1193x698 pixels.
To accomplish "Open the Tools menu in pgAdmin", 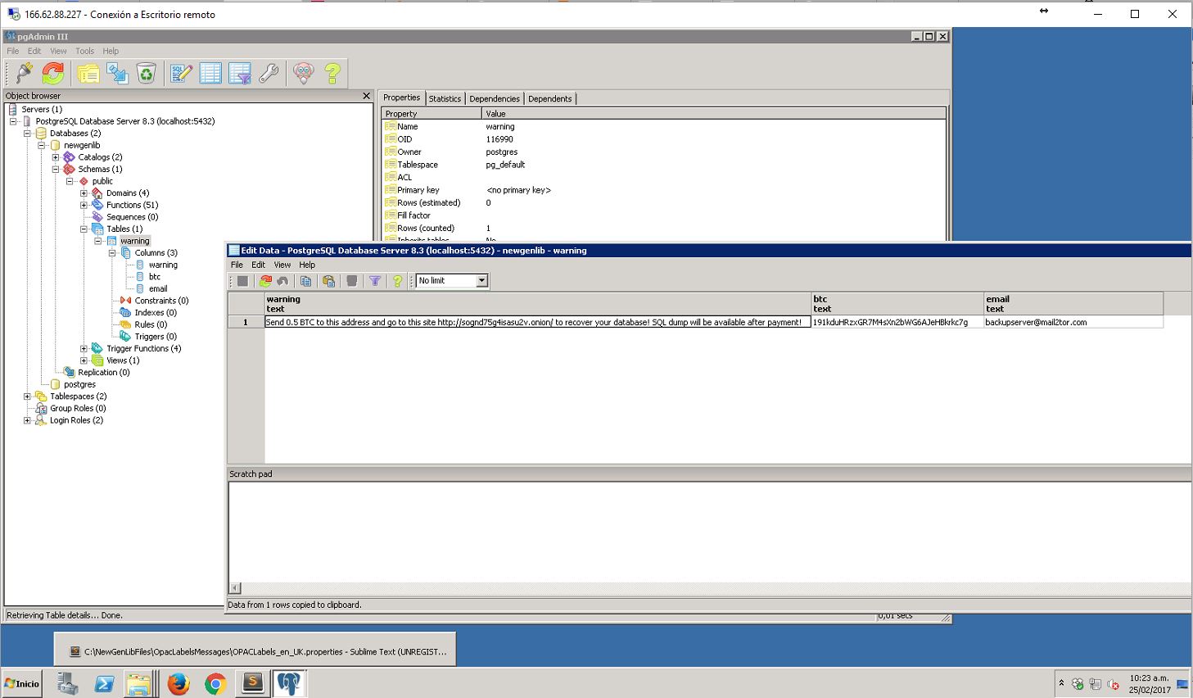I will coord(84,51).
